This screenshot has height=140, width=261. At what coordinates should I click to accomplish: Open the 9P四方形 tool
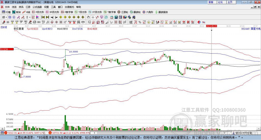(x=53, y=12)
